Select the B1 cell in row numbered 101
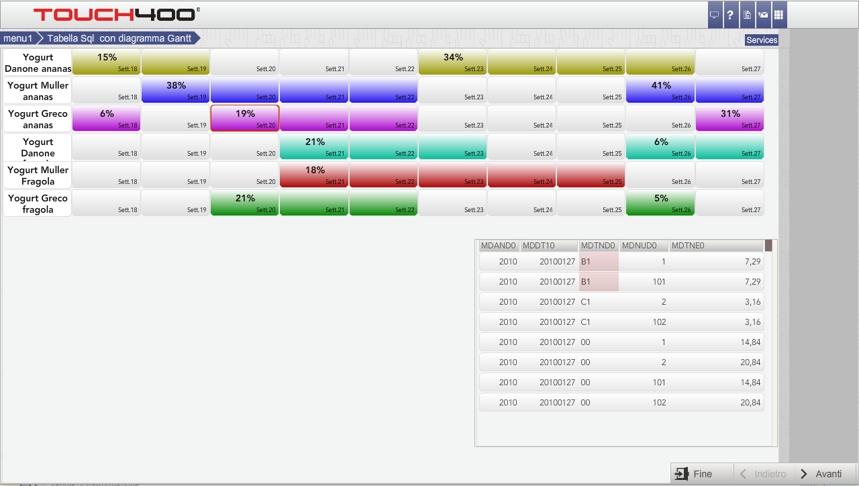The height and width of the screenshot is (486, 859). click(599, 282)
